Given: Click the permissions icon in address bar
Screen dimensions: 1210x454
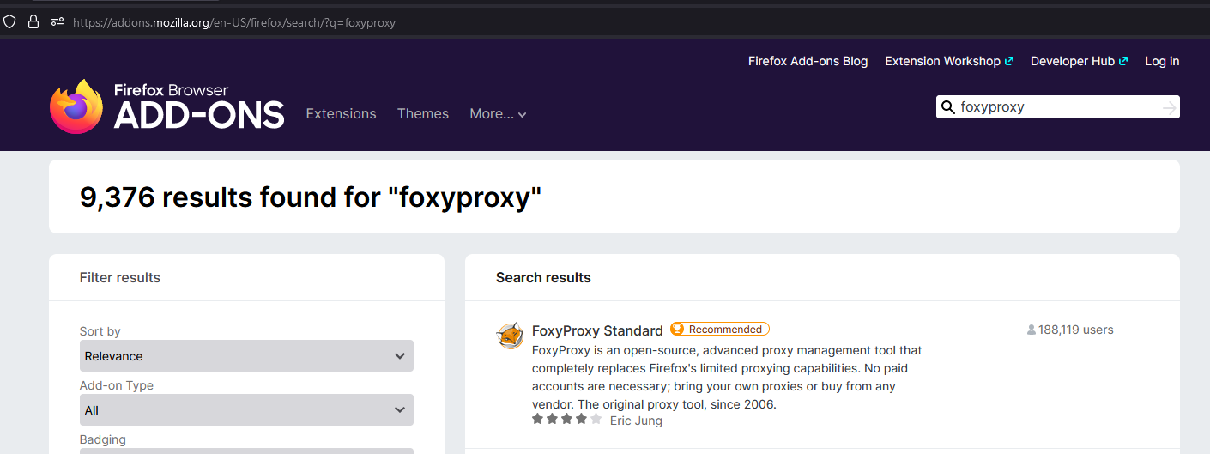Looking at the screenshot, I should pos(57,22).
